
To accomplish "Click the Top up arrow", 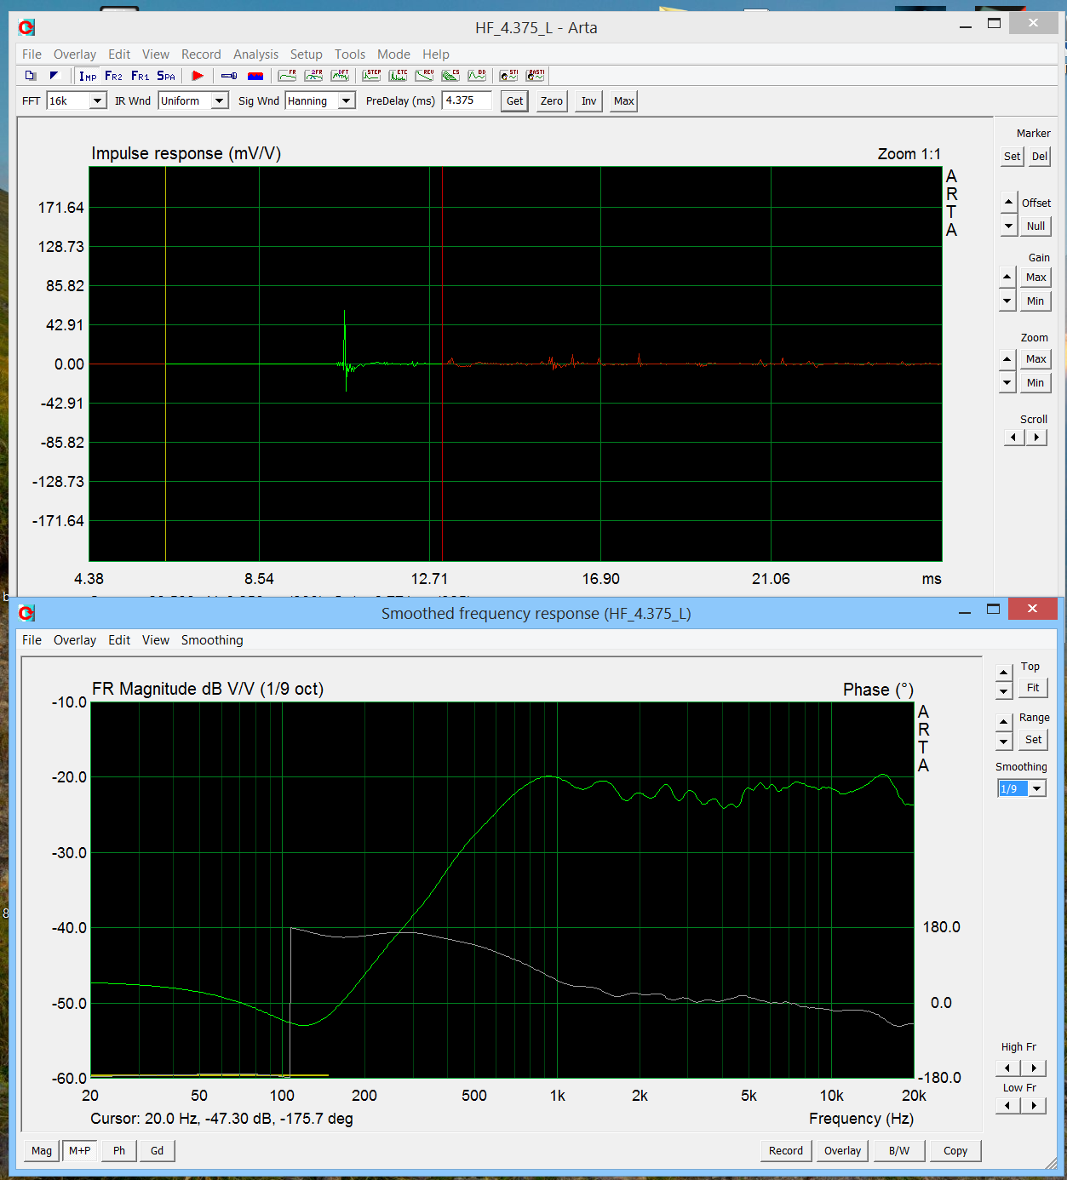I will [1004, 672].
